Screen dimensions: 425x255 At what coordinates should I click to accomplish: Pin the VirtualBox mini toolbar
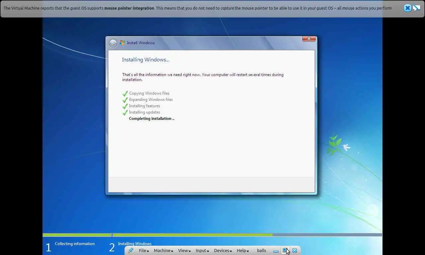click(131, 251)
